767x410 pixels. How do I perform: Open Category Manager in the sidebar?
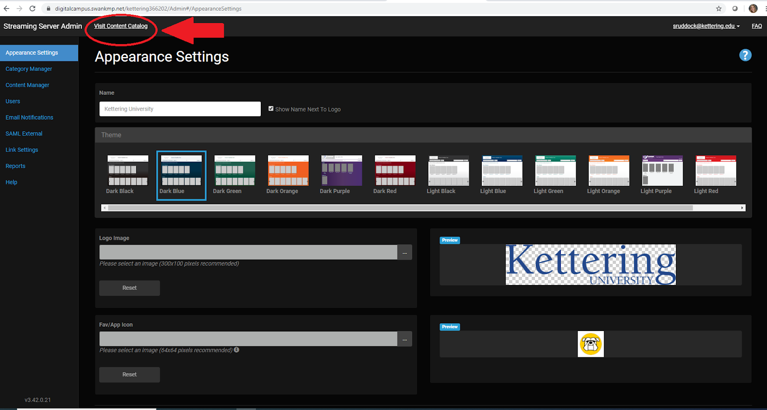point(29,69)
